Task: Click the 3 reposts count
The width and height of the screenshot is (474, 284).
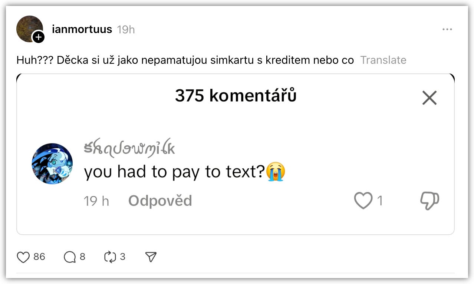Action: pyautogui.click(x=123, y=257)
